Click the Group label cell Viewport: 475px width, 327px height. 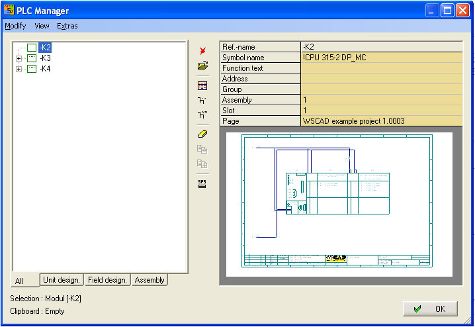[260, 89]
